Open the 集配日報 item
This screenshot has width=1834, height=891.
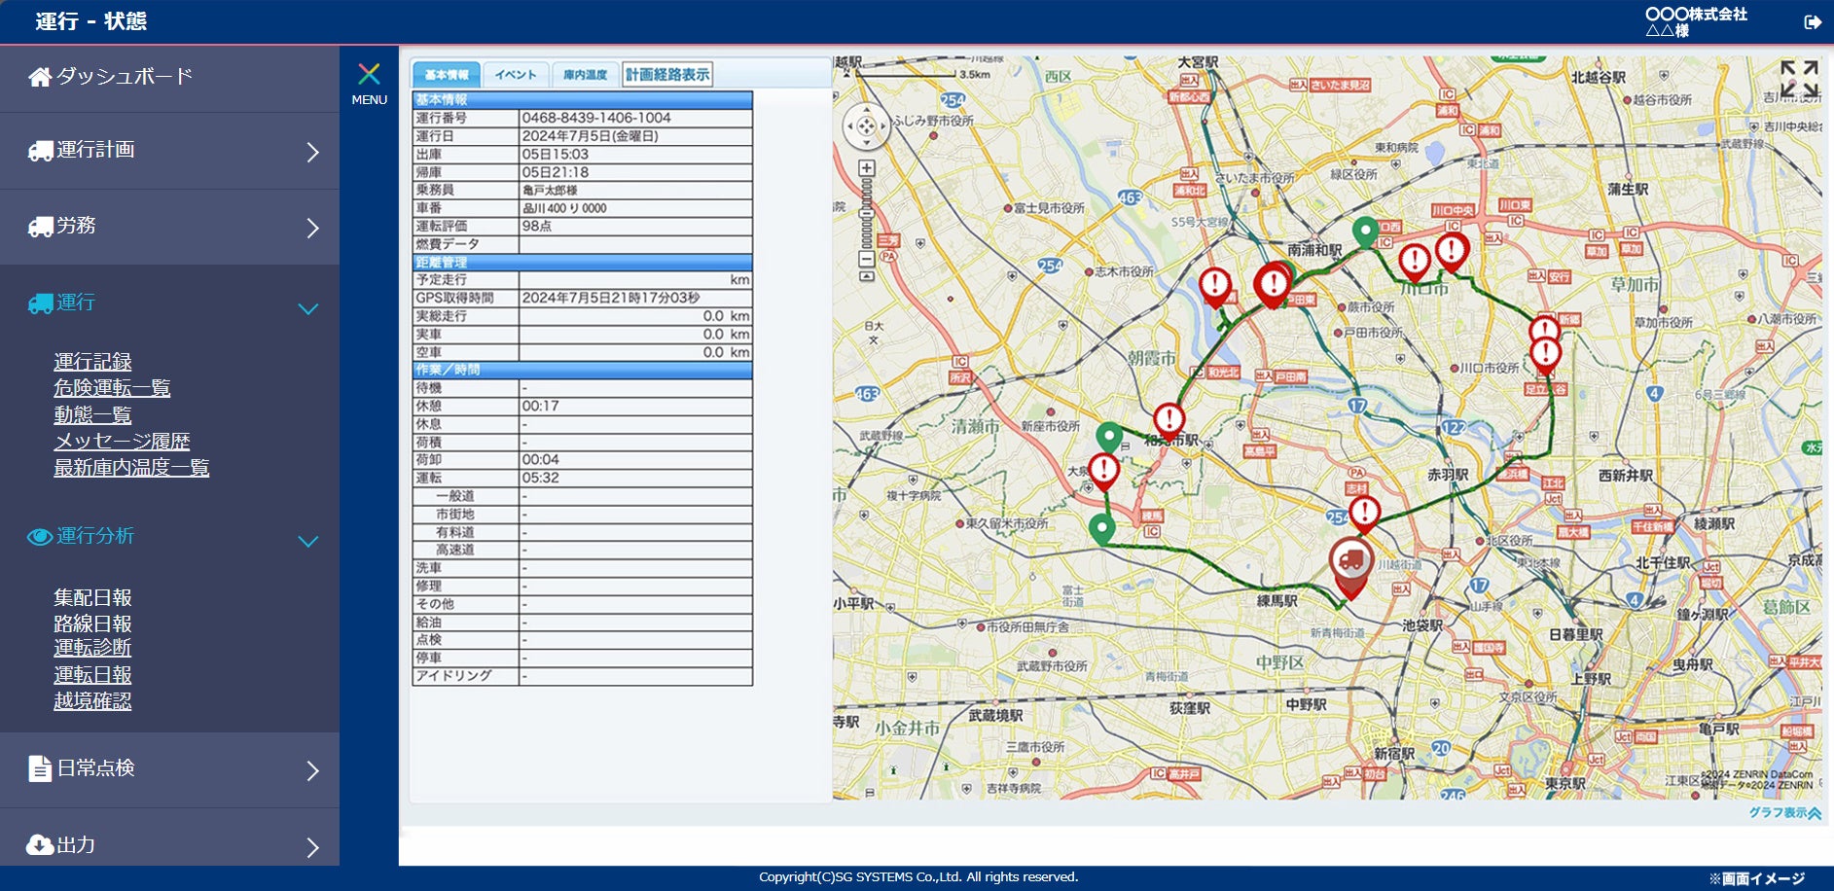click(x=92, y=598)
